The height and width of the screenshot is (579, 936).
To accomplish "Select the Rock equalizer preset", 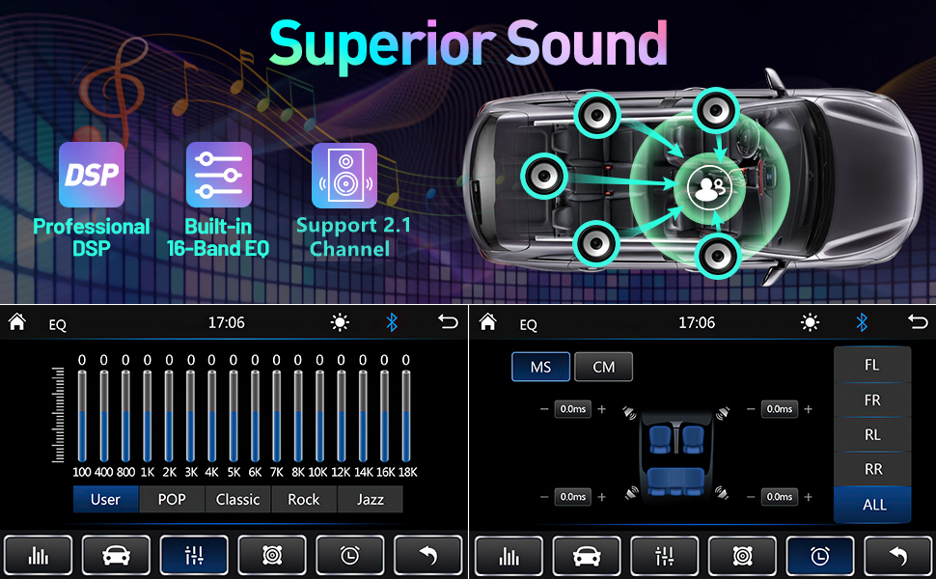I will pyautogui.click(x=303, y=499).
